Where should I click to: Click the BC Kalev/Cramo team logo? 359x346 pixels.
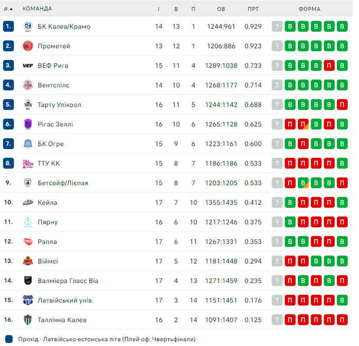(x=28, y=26)
